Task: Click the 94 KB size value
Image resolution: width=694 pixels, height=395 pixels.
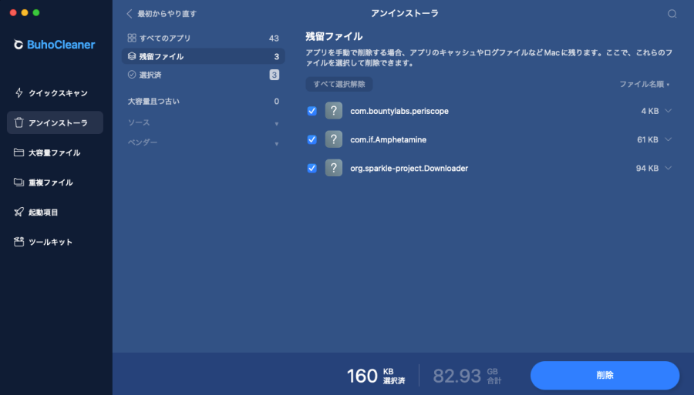Action: 647,169
